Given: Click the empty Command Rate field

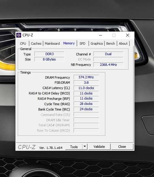Looking at the screenshot, I should click(x=86, y=115).
